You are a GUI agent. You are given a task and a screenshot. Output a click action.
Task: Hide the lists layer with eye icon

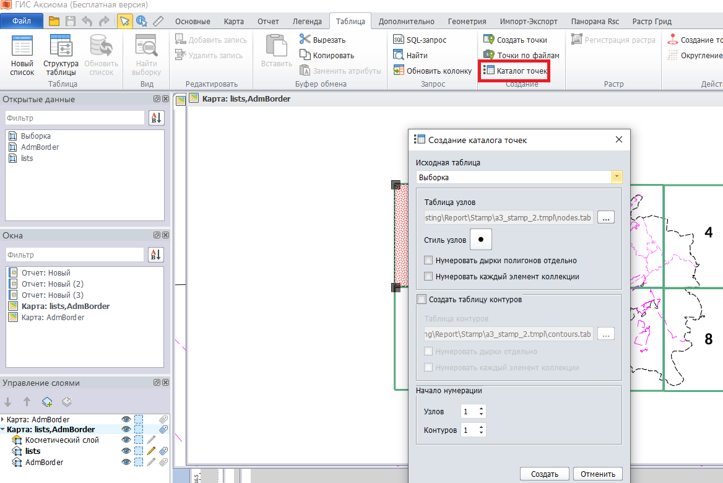click(x=126, y=451)
